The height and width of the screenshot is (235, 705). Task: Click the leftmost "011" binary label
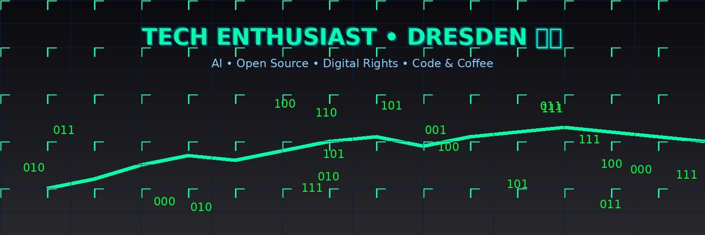point(64,130)
